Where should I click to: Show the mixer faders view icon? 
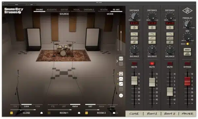coord(121,59)
